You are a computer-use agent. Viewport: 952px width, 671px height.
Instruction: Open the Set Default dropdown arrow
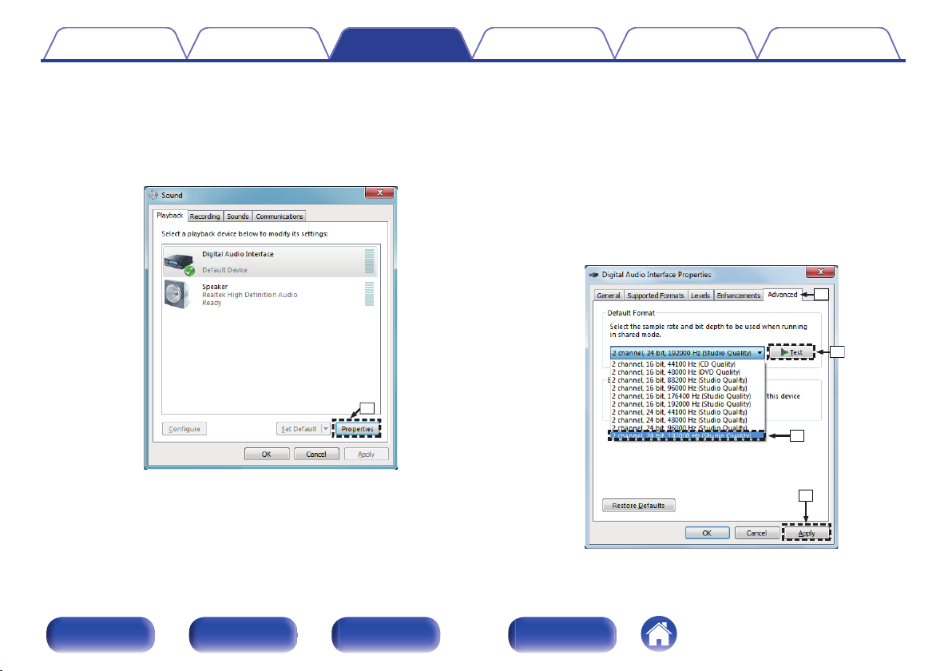(325, 429)
